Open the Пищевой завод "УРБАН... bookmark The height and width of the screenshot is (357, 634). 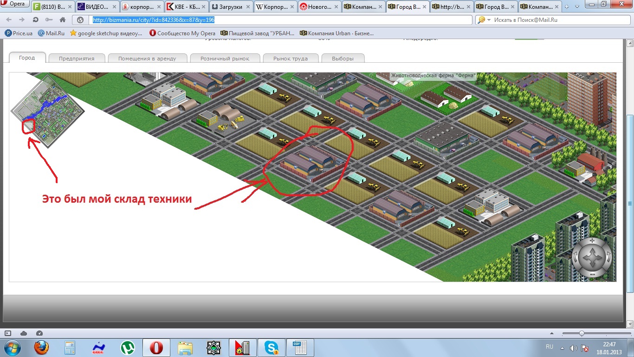click(x=258, y=33)
